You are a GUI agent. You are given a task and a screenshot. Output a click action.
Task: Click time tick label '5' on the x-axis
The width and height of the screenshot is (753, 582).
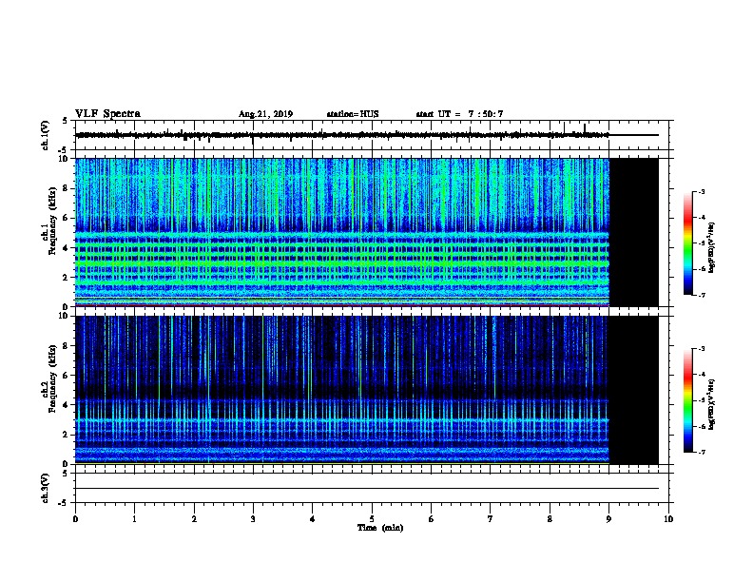[x=372, y=519]
